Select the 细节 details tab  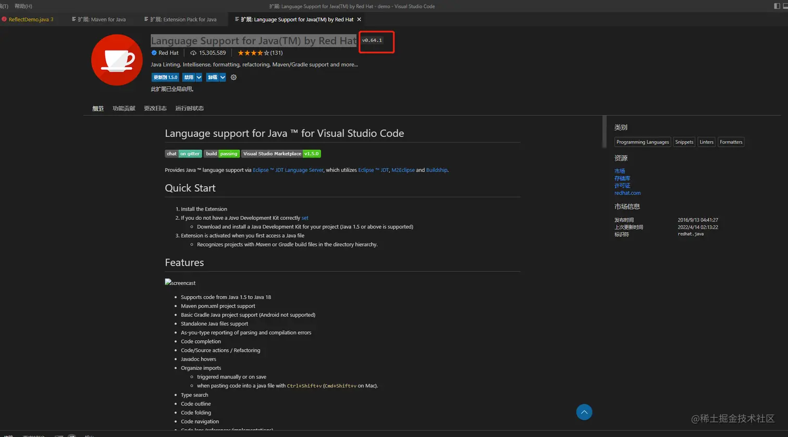tap(98, 108)
